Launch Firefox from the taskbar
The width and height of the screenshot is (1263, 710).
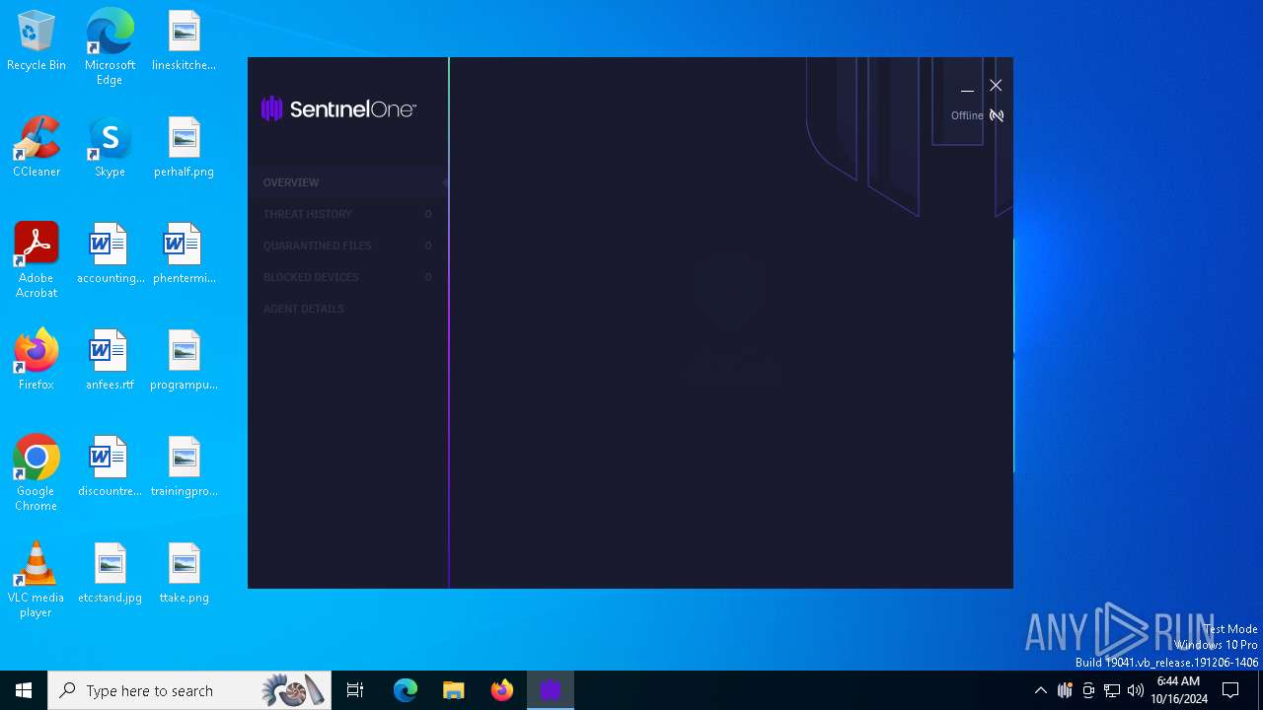502,690
